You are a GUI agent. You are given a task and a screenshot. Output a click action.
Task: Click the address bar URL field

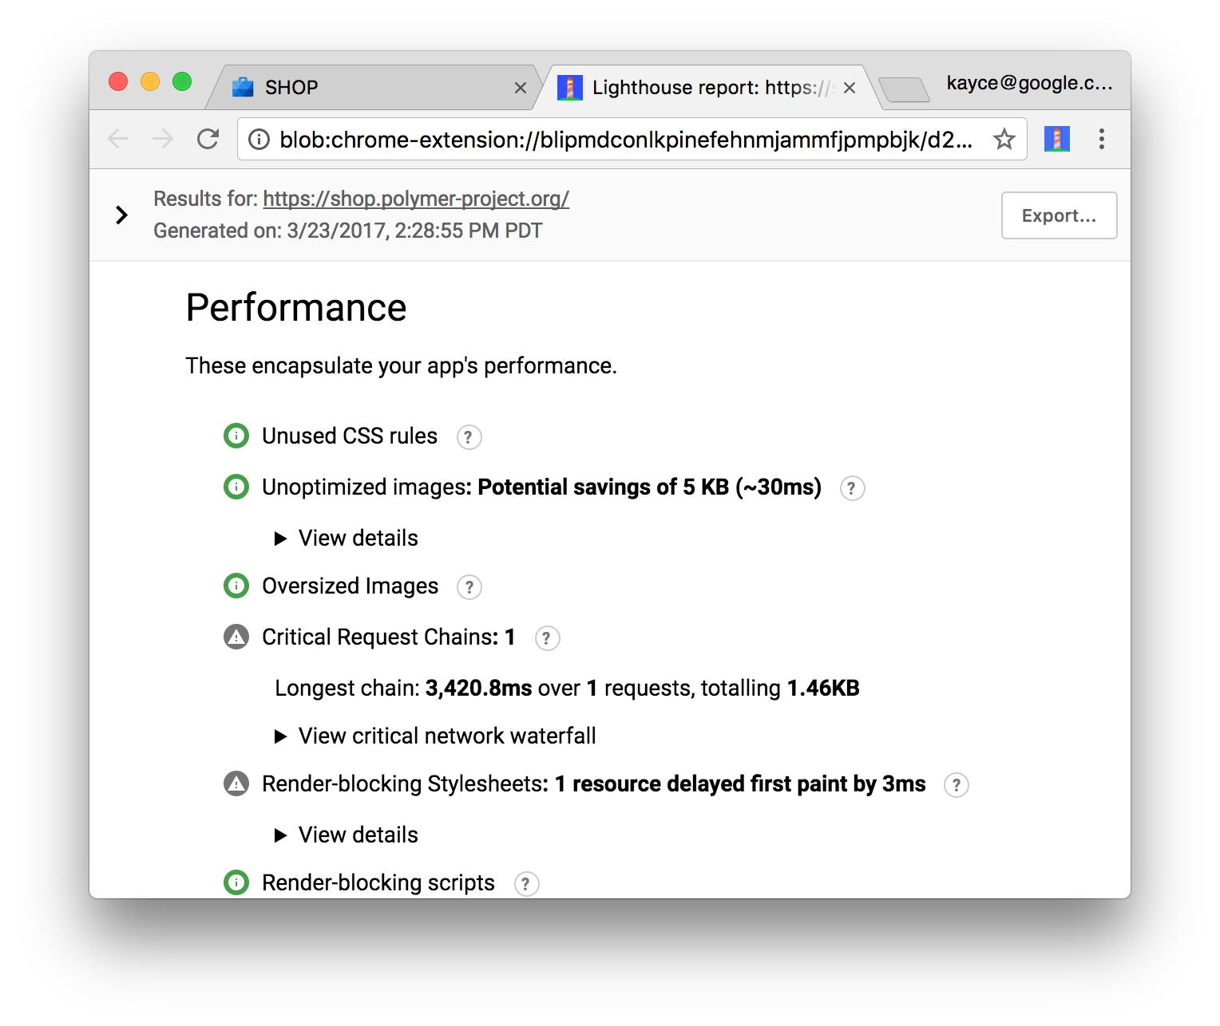623,140
